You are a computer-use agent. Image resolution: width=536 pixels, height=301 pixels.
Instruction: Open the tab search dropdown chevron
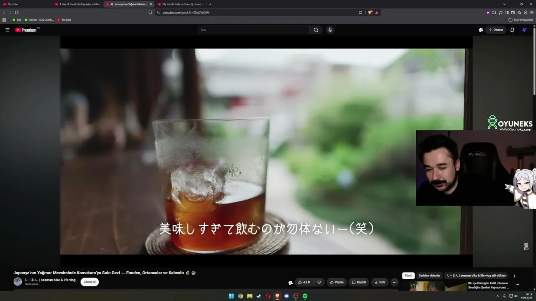[504, 4]
